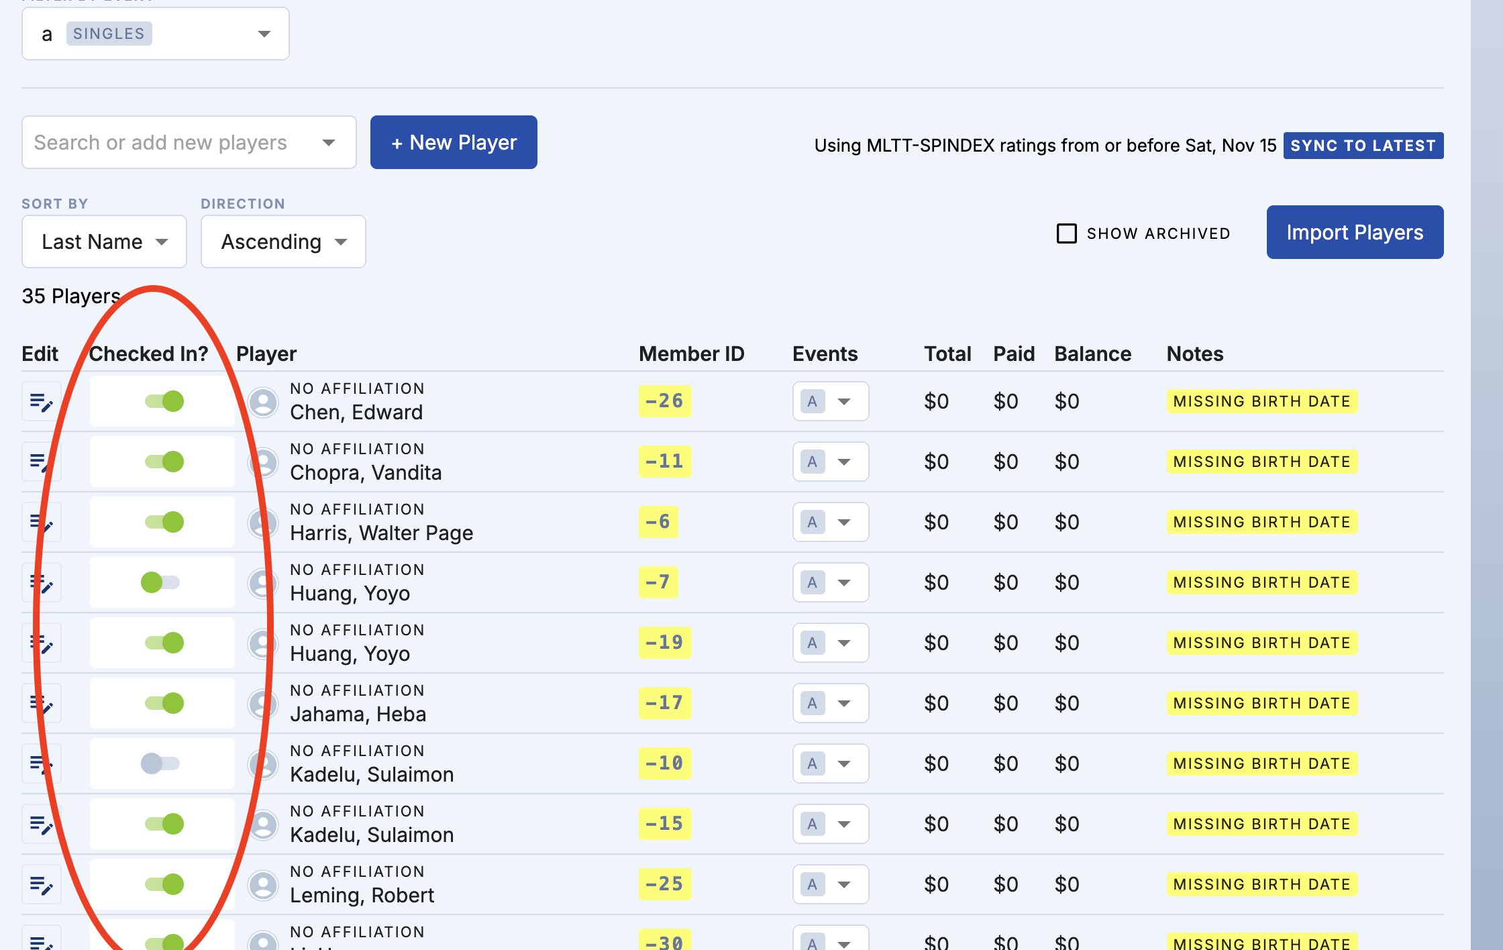Open edit options for Huang, Yoyo (-7)
Image resolution: width=1503 pixels, height=950 pixels.
click(x=41, y=582)
